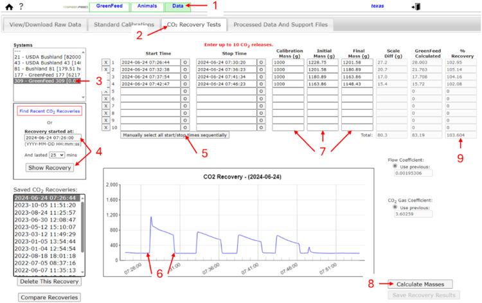Select saved recovery 2023-08-24 11:25:57
This screenshot has width=482, height=303.
coord(47,212)
